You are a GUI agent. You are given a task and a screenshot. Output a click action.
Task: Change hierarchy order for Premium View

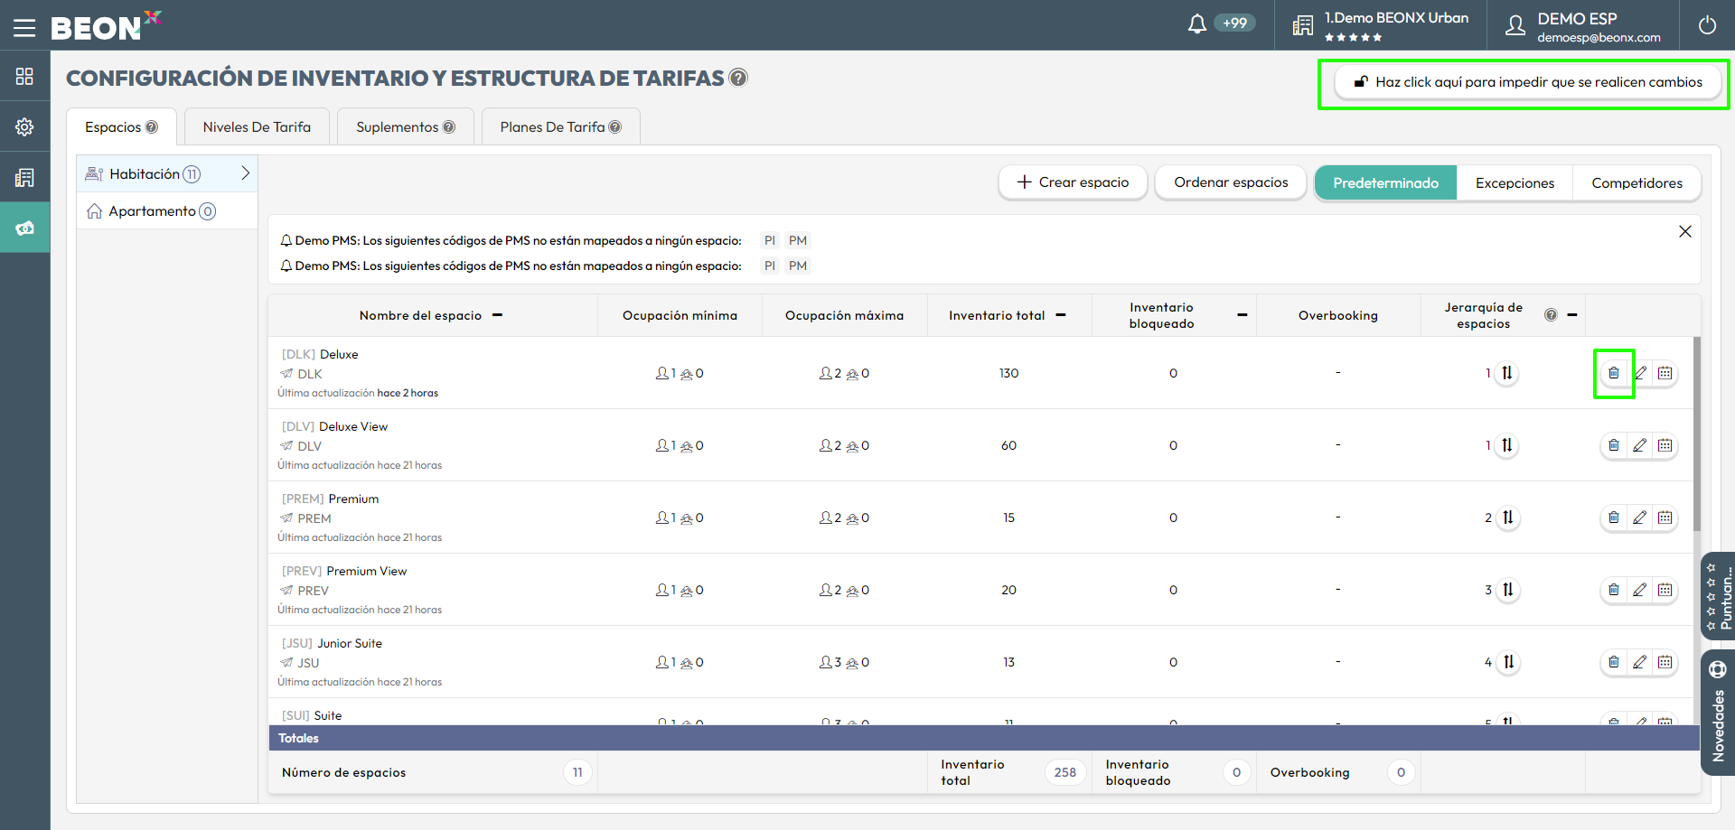point(1507,590)
